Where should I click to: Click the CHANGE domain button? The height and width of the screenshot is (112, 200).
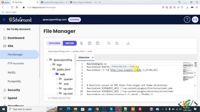(74, 20)
